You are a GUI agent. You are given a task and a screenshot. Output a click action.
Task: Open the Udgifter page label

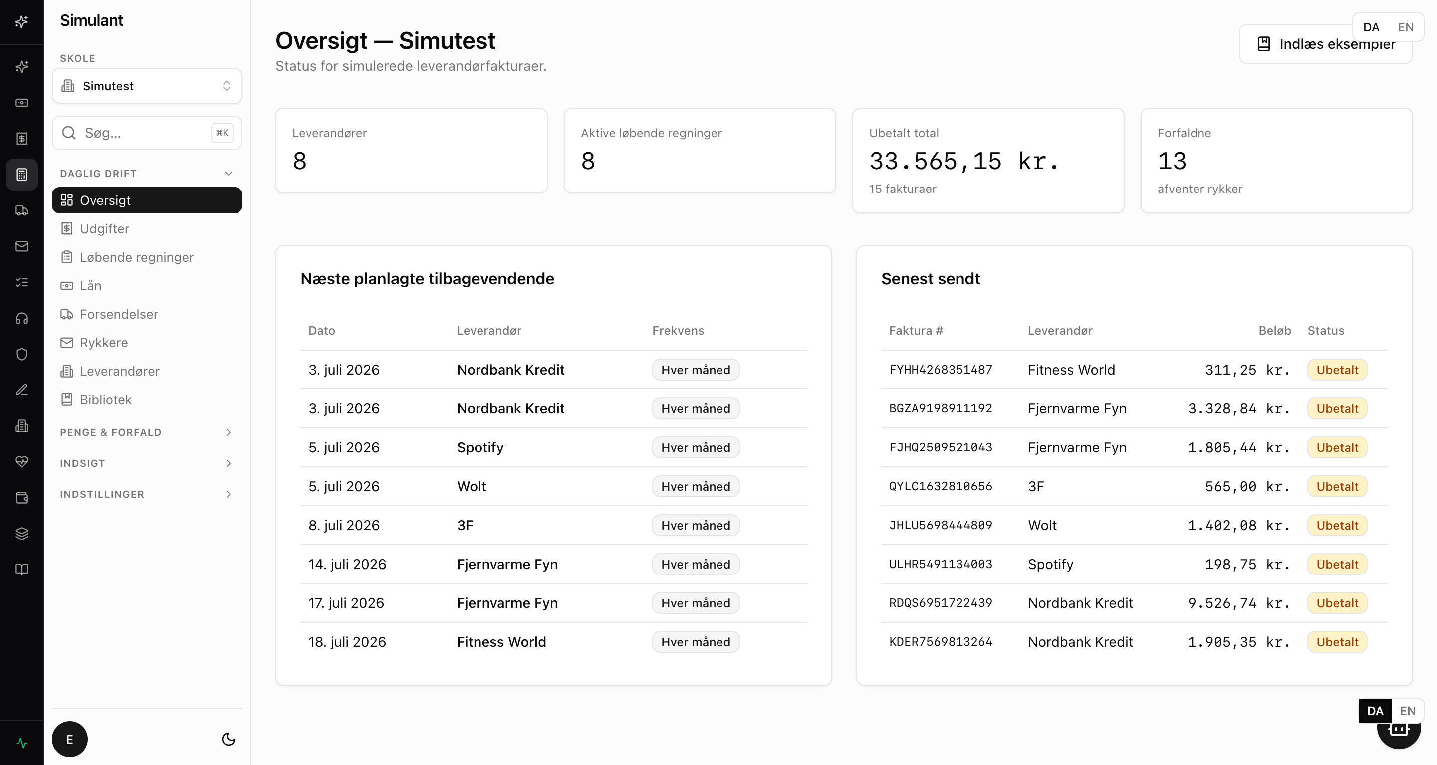pyautogui.click(x=104, y=228)
